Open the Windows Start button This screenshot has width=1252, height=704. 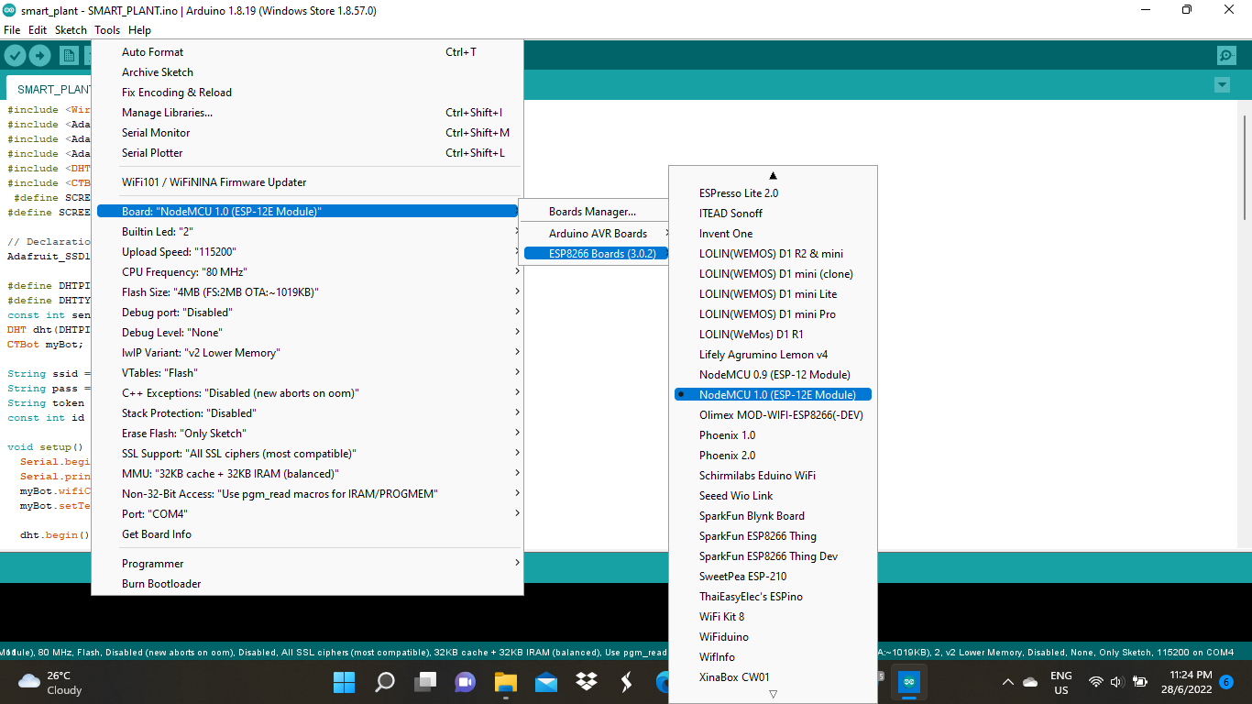[344, 682]
